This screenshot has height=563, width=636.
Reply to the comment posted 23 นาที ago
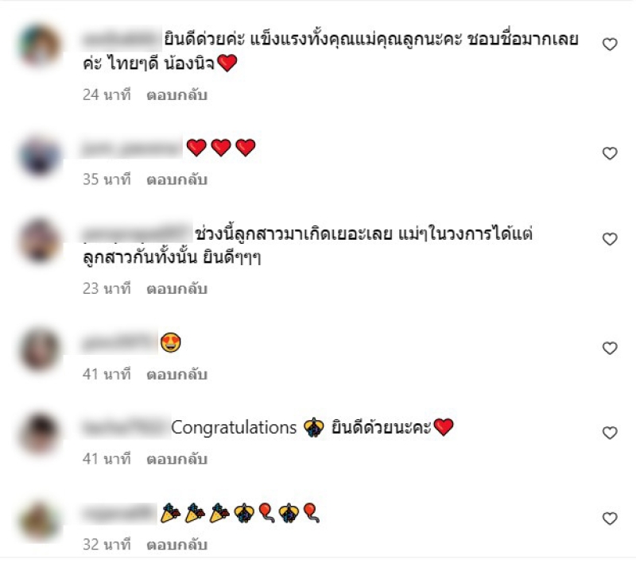[176, 289]
